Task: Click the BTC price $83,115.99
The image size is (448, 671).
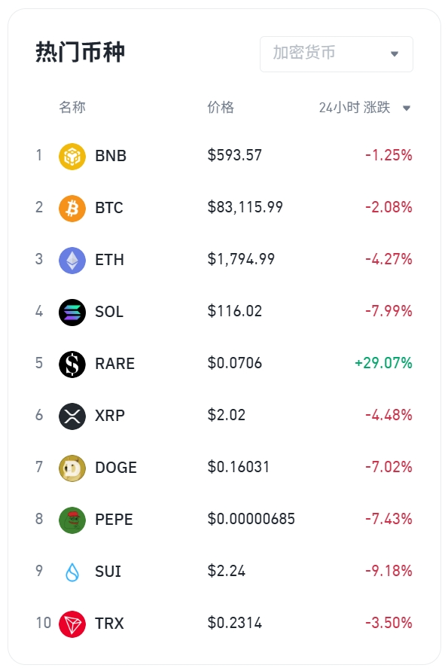Action: (245, 207)
